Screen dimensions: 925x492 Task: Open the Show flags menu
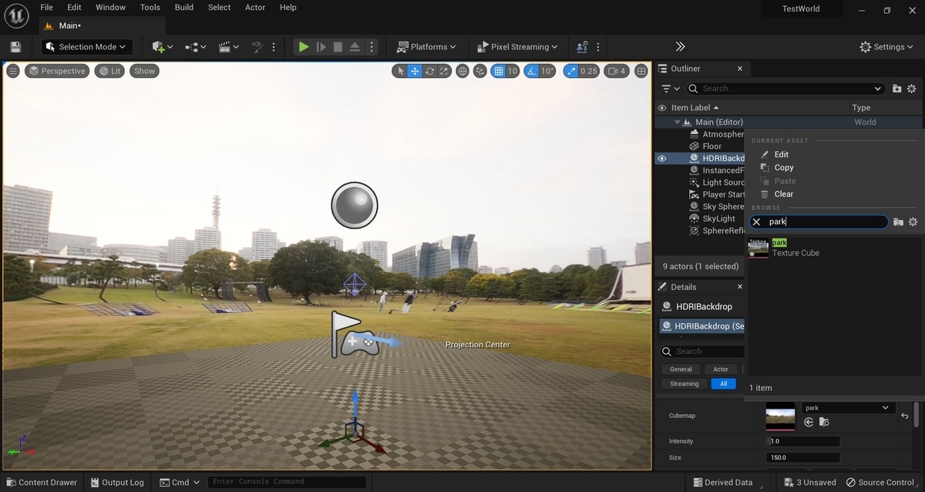pos(144,71)
